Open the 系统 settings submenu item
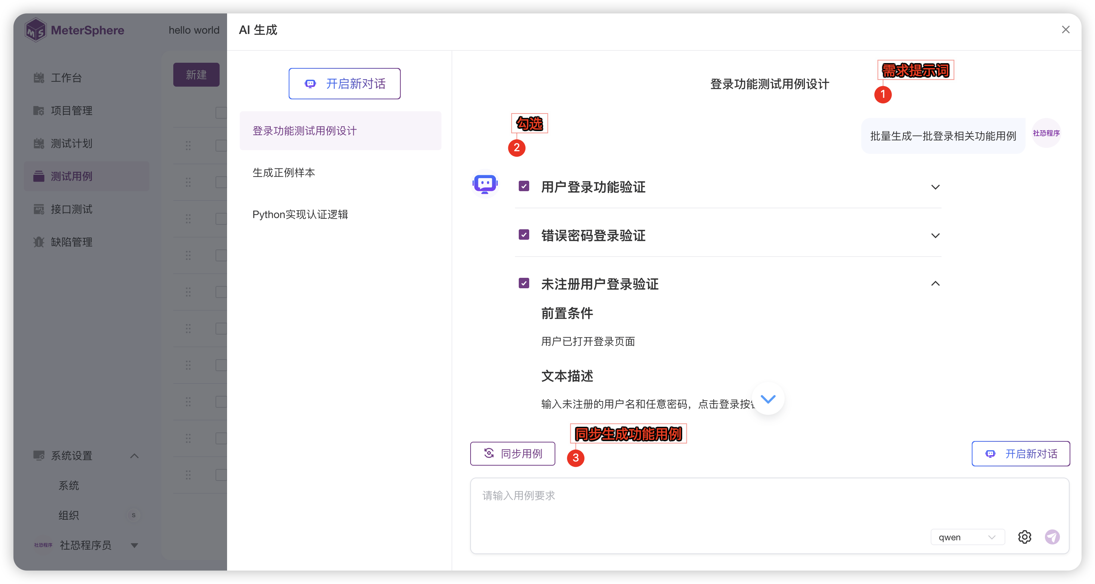Viewport: 1095px width, 584px height. (68, 485)
